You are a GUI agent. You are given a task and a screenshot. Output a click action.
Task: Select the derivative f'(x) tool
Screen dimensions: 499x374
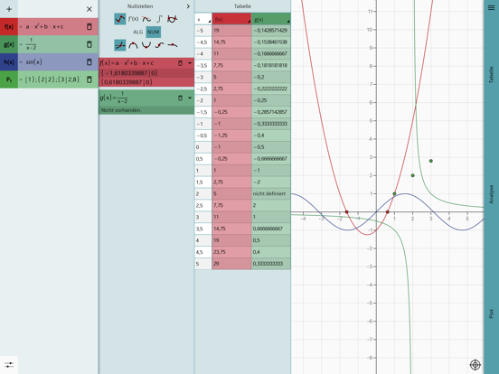click(133, 19)
